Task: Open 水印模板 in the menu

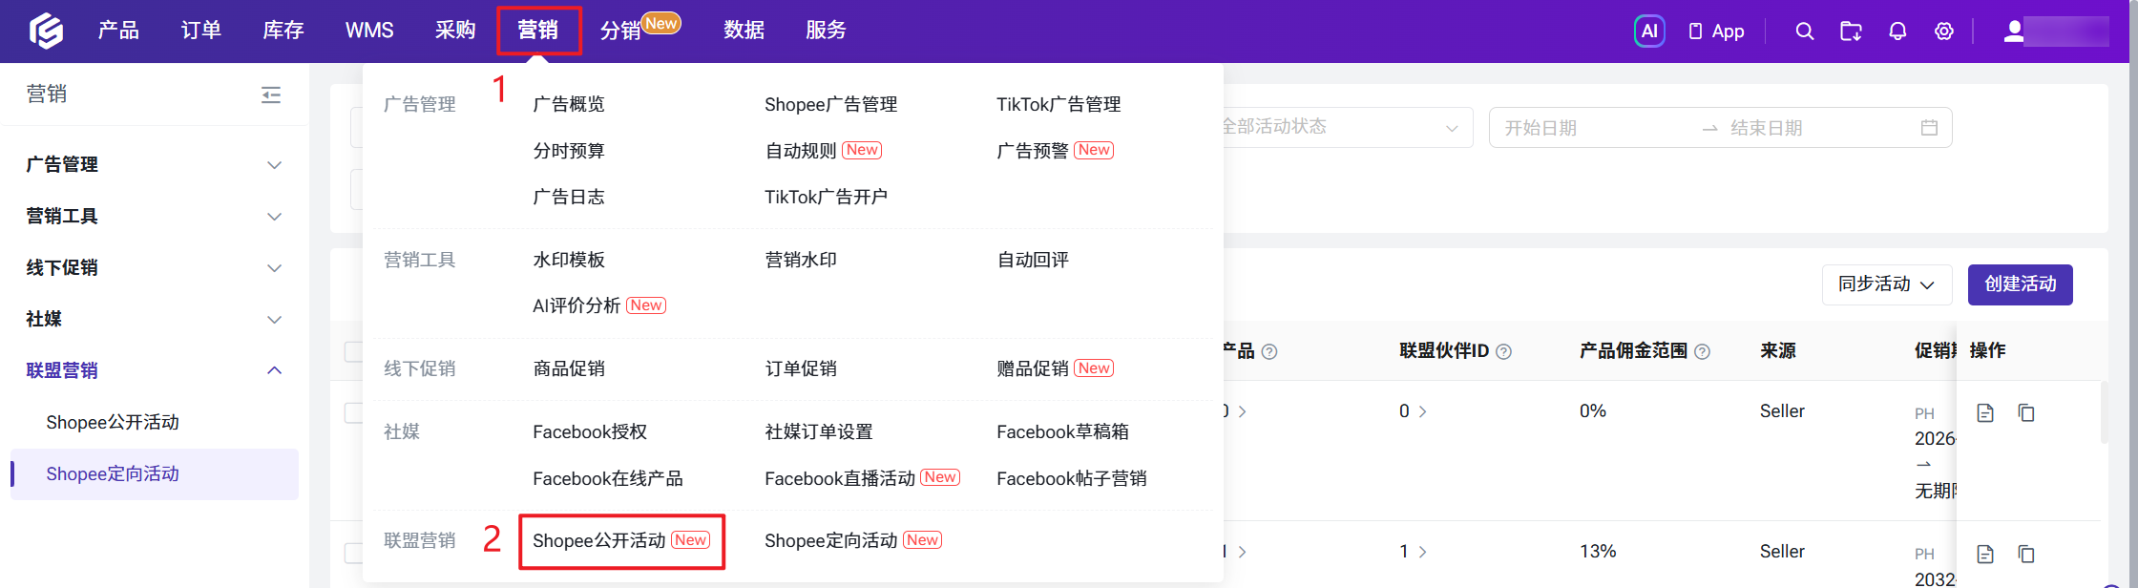Action: 569,261
